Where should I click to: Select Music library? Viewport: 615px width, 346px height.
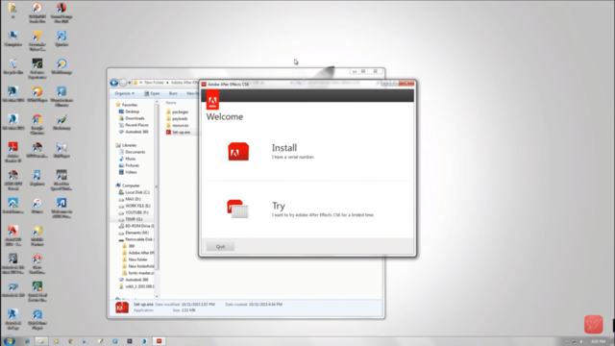point(128,159)
